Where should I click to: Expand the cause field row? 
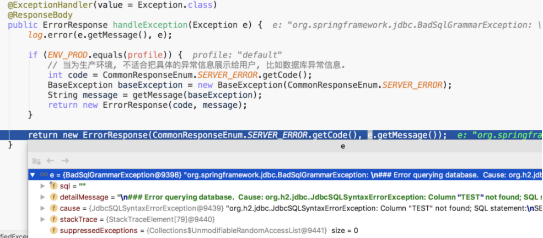[42, 209]
